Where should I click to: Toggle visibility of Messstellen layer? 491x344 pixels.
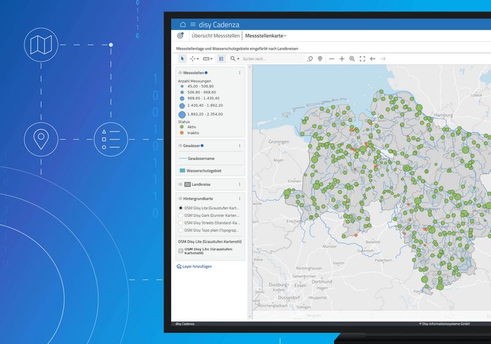point(180,73)
